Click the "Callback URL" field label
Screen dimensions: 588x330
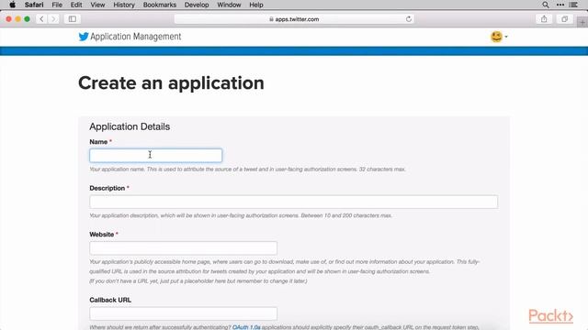coord(110,300)
